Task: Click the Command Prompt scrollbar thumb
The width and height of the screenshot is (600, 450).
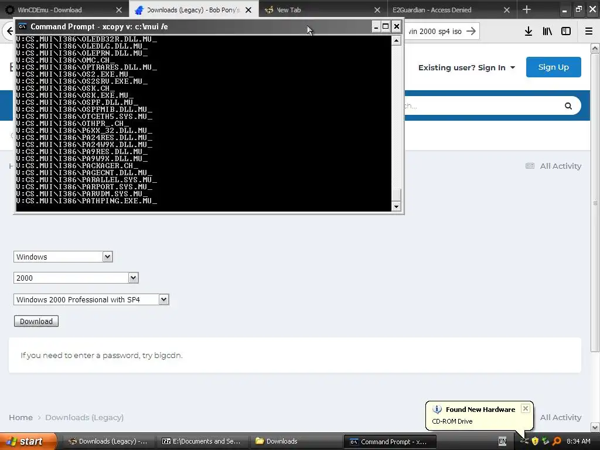Action: tap(396, 195)
